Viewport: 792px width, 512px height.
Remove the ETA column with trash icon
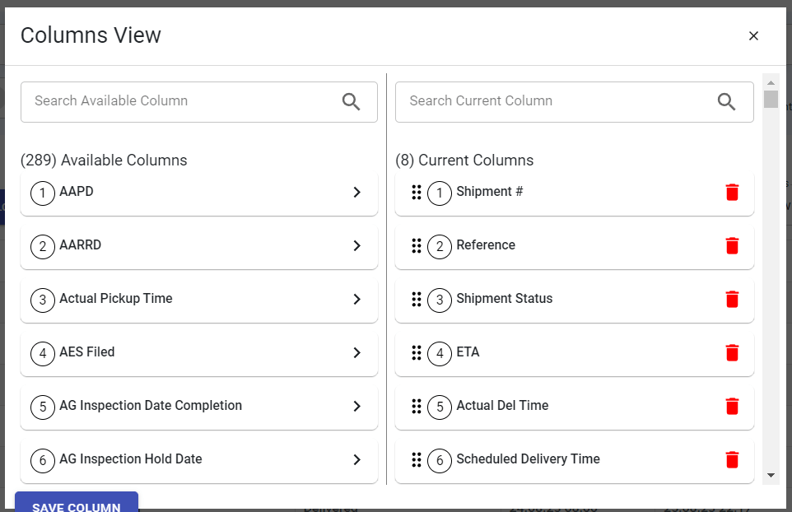tap(732, 352)
